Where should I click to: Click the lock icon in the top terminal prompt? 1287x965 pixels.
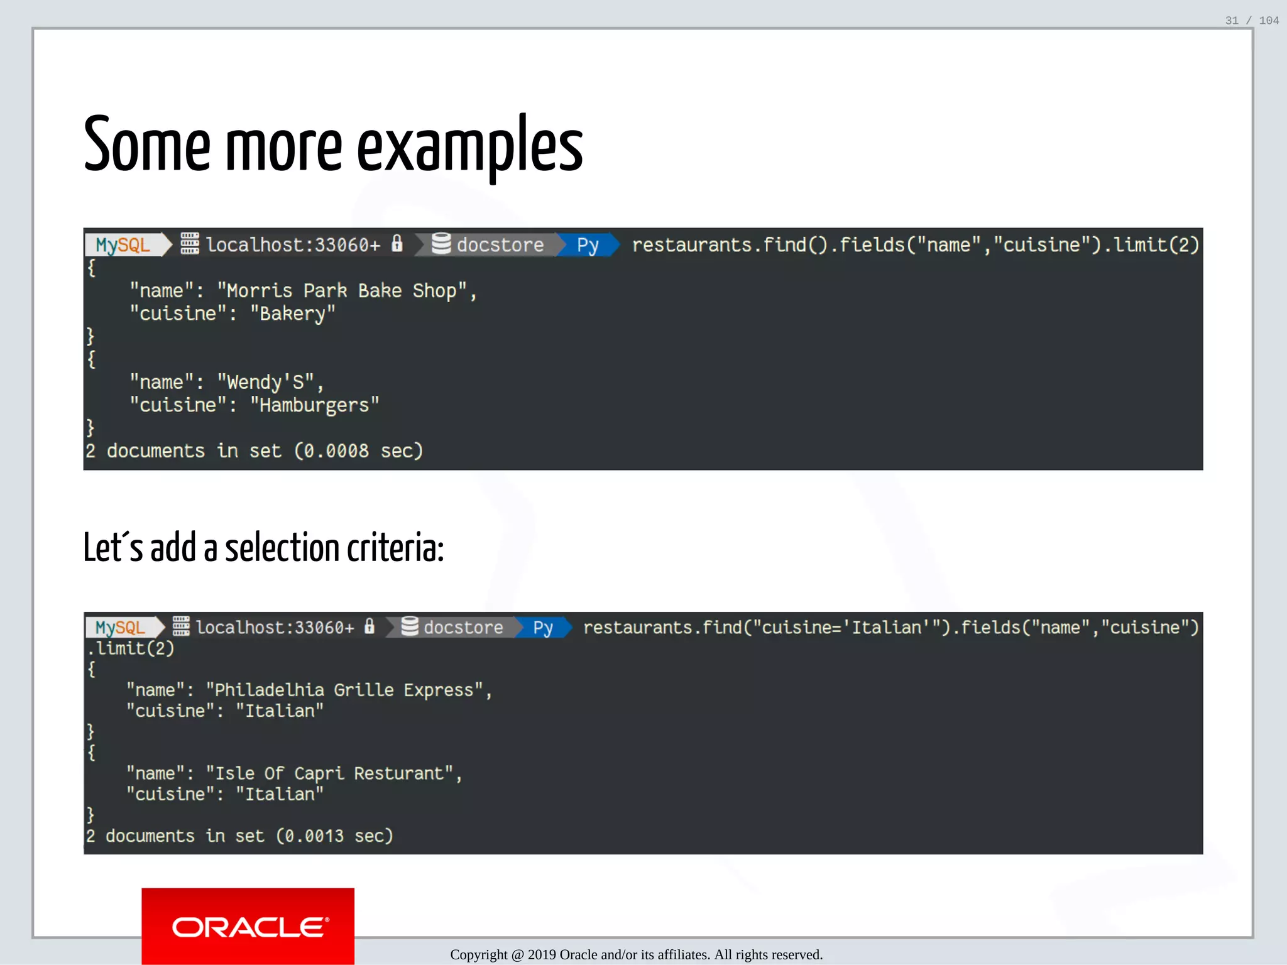point(397,243)
